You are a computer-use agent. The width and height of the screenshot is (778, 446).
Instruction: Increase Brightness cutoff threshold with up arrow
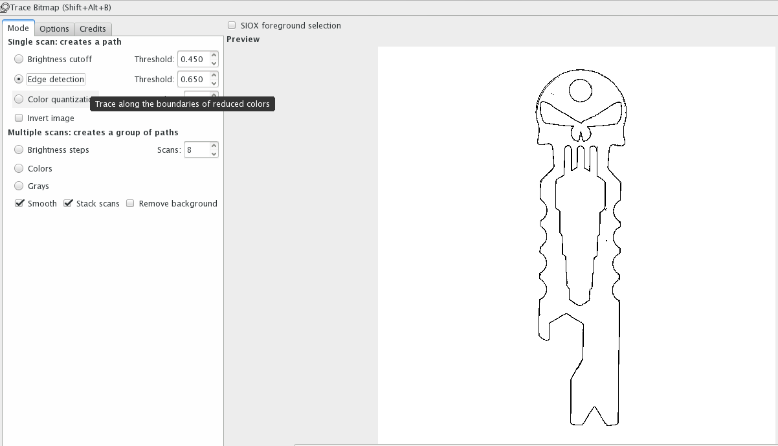pyautogui.click(x=214, y=56)
